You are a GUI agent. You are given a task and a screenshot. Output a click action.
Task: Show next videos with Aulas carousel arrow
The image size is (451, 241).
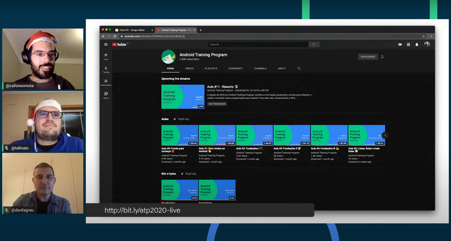pyautogui.click(x=385, y=135)
